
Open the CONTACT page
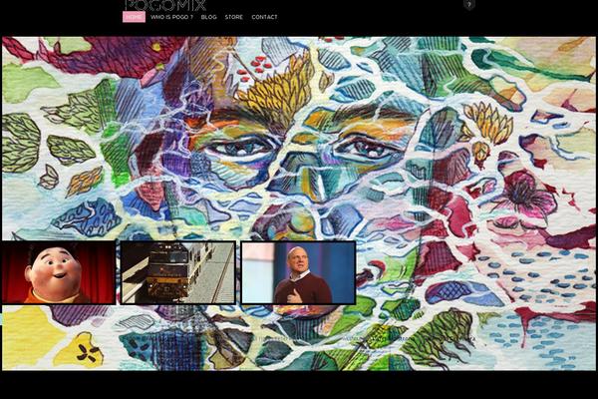tap(264, 17)
